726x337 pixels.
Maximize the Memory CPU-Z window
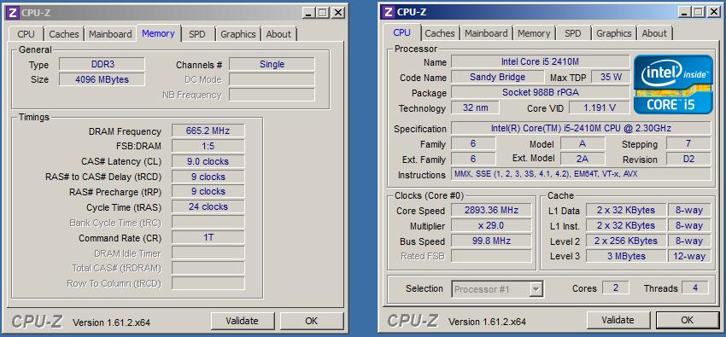(x=323, y=13)
